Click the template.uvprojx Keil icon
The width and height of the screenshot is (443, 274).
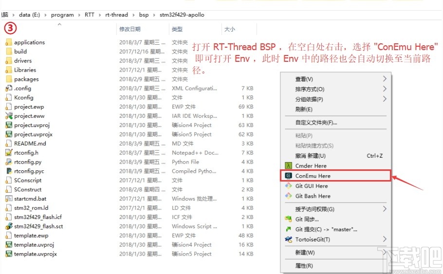[x=9, y=254]
